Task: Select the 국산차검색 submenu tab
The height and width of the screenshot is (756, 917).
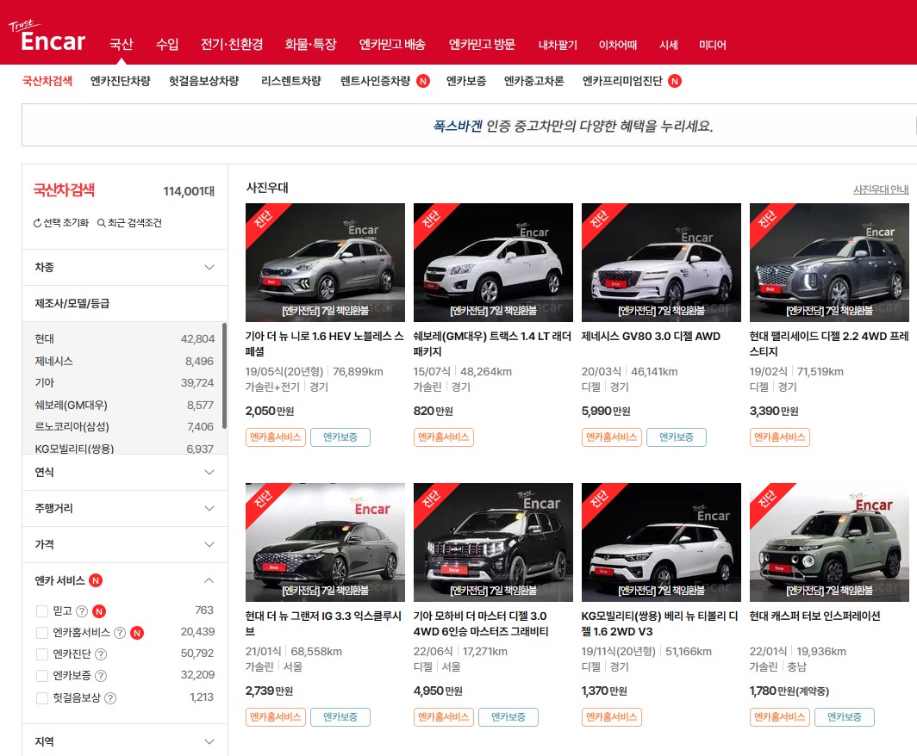Action: coord(47,81)
